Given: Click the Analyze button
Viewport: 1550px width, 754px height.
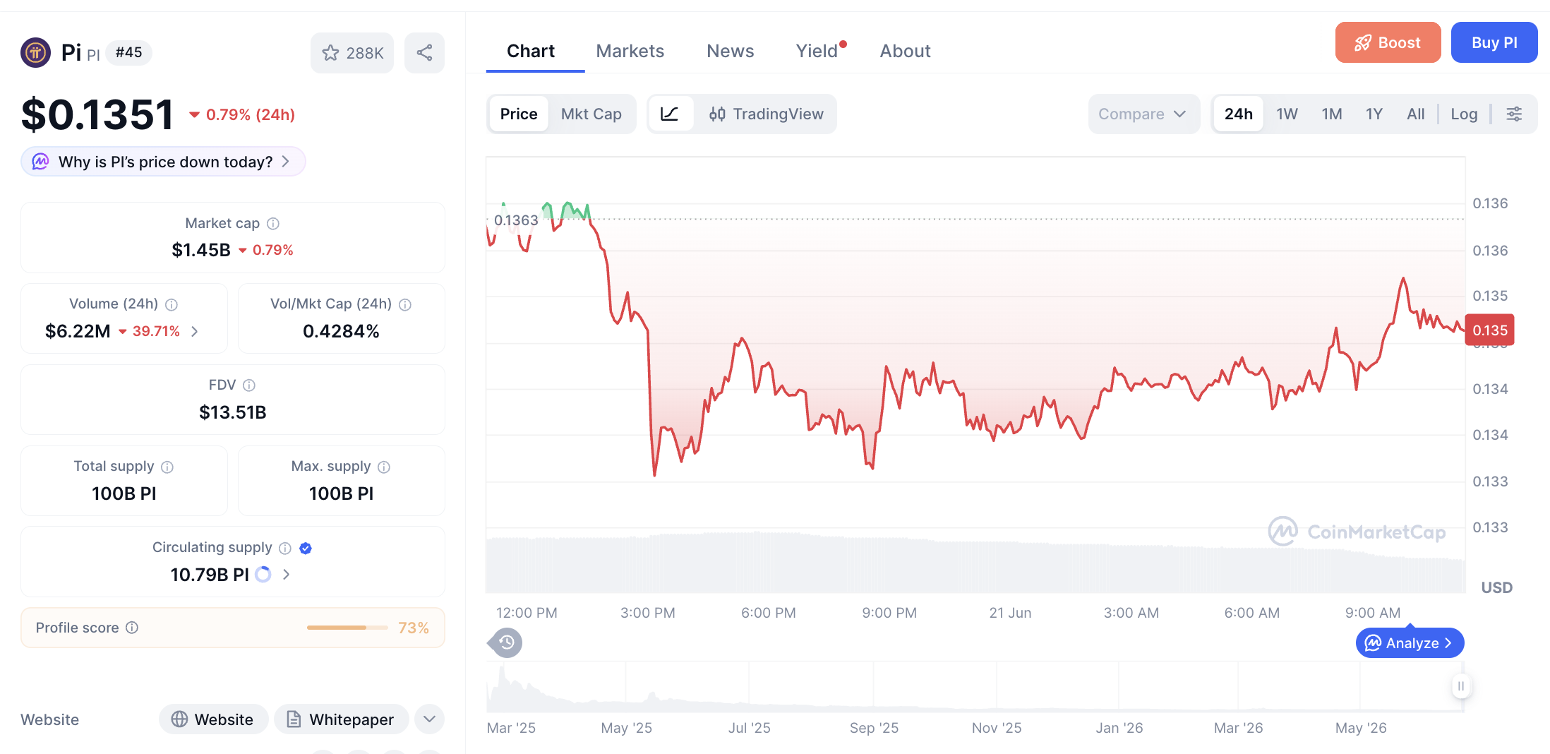Looking at the screenshot, I should click(1410, 642).
